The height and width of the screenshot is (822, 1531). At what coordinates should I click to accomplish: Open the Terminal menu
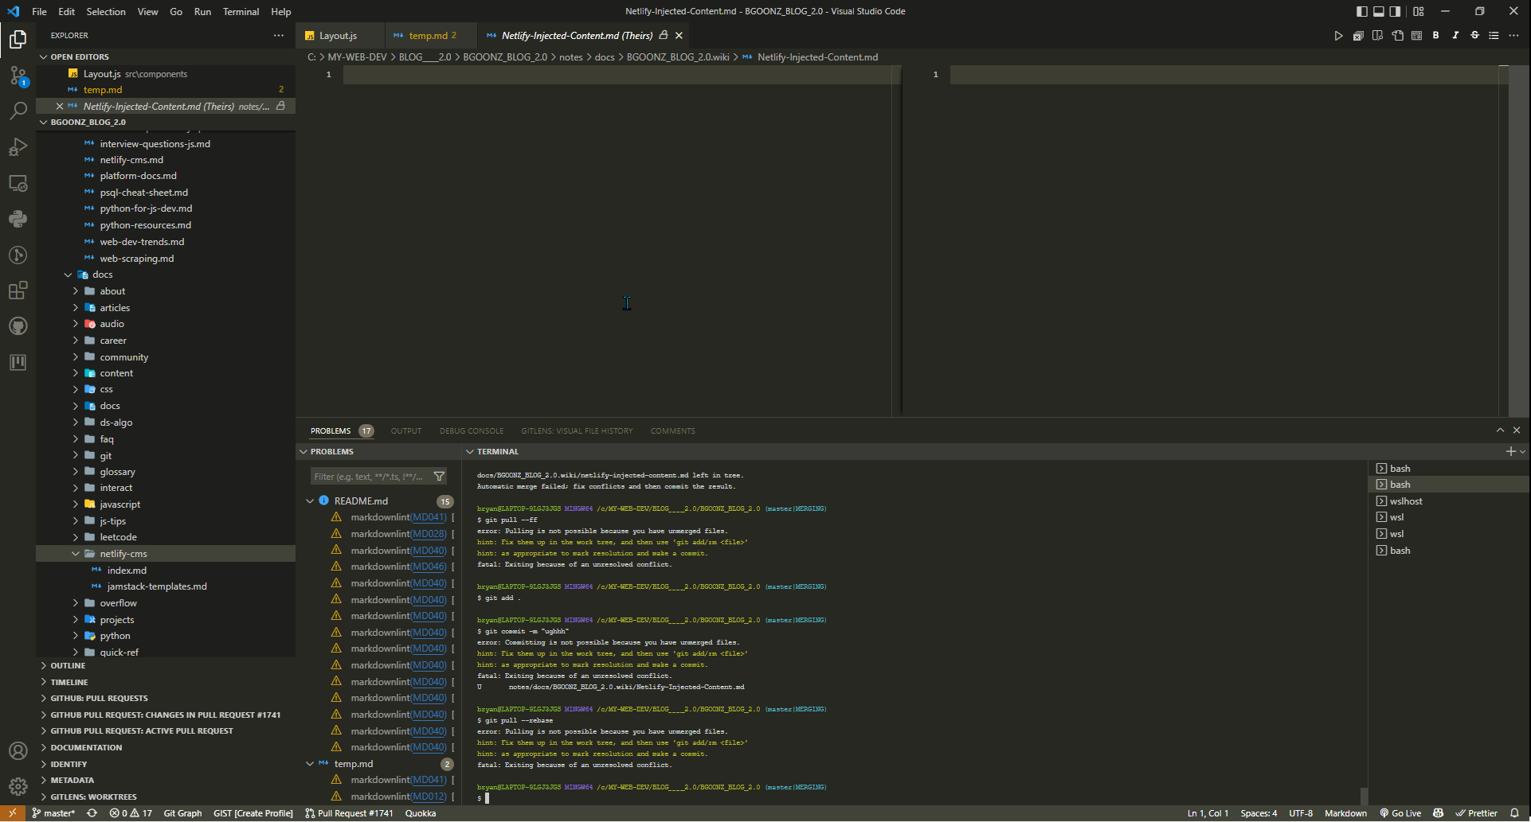[x=241, y=11]
